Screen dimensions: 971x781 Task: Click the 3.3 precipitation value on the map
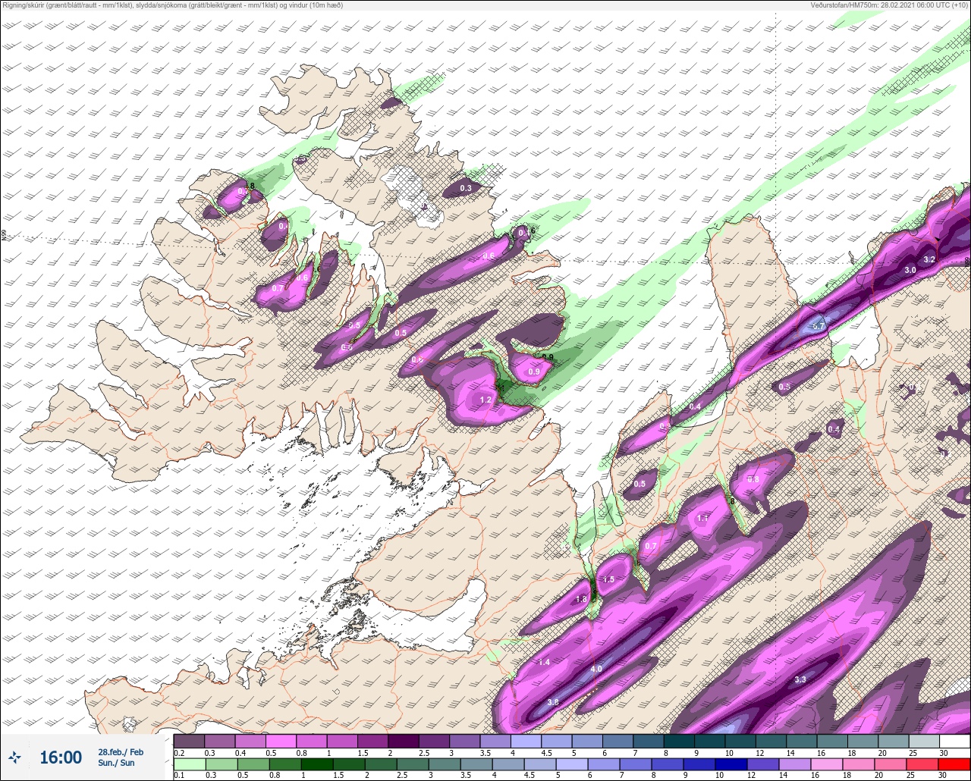[x=800, y=679]
